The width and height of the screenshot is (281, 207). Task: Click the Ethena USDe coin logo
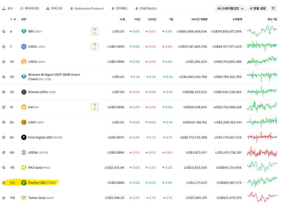click(x=24, y=92)
